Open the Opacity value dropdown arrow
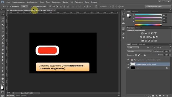Image resolution: width=172 pixels, height=97 pixels. coord(170,51)
